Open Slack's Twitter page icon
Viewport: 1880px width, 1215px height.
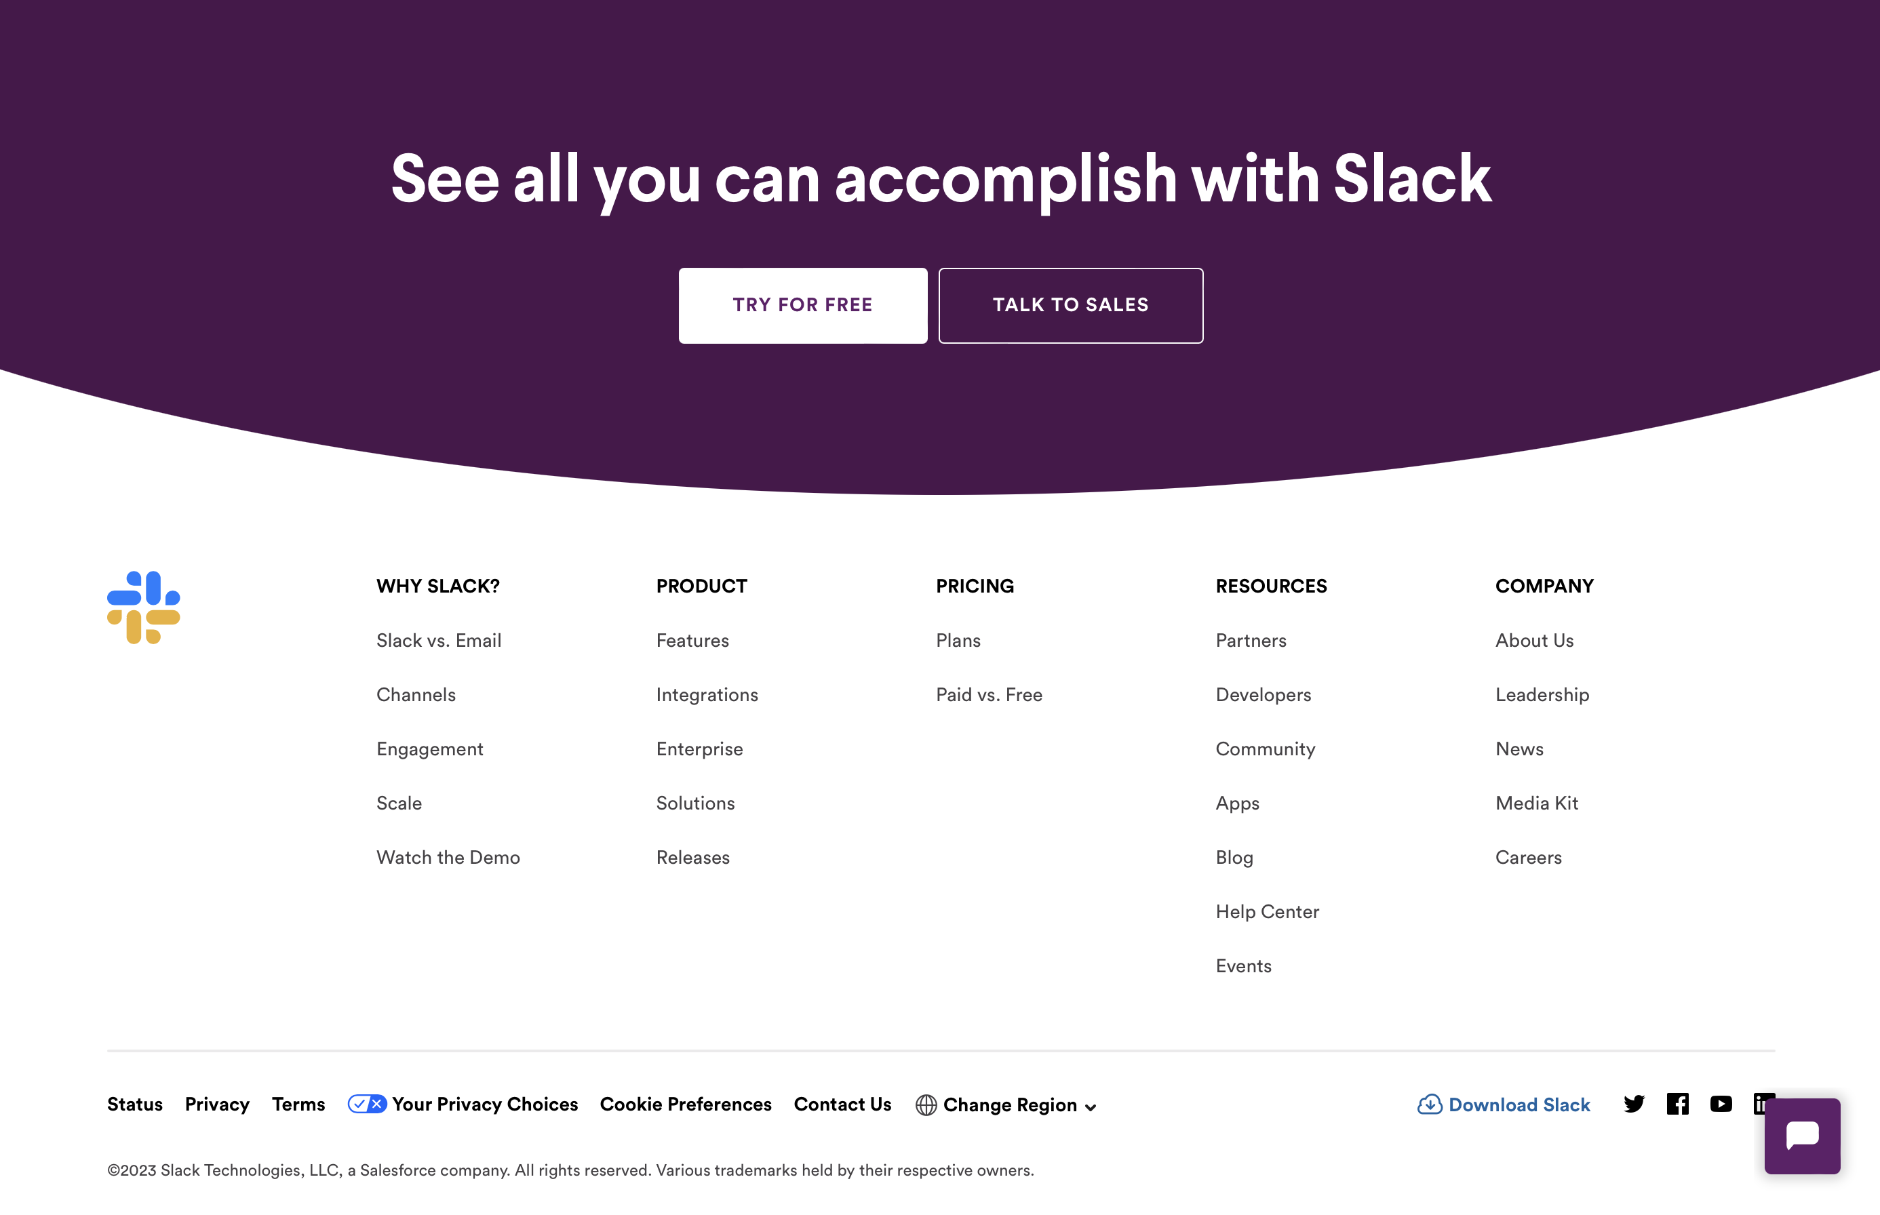(x=1634, y=1104)
